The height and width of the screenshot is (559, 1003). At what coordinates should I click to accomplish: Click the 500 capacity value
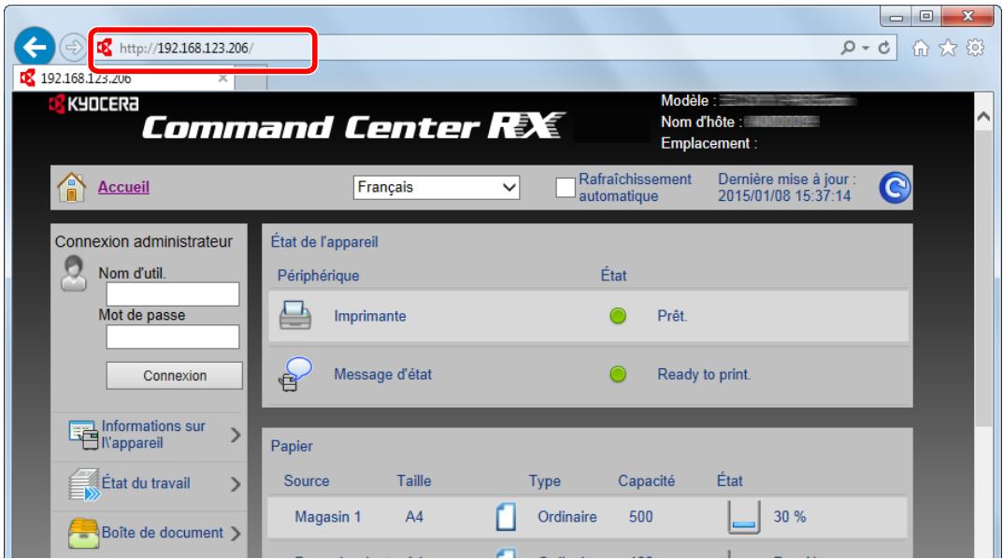640,517
